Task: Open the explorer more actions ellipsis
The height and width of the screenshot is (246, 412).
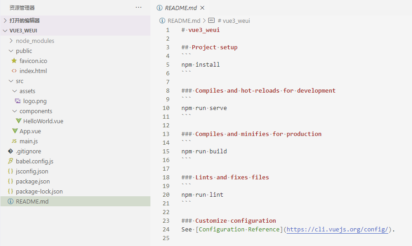Action: tap(139, 7)
